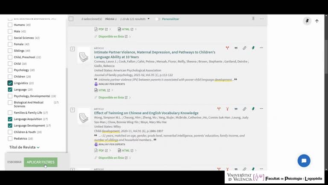The image size is (328, 185).
Task: Open Intimate Partner Violence article title
Action: click(155, 54)
